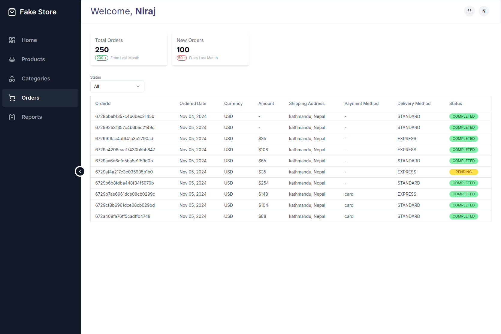501x334 pixels.
Task: Click the Home dashboard grid icon
Action: [12, 40]
